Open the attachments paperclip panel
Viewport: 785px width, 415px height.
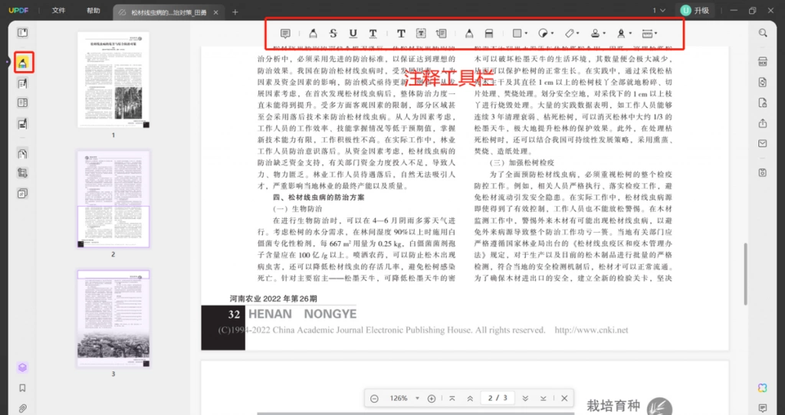point(22,408)
